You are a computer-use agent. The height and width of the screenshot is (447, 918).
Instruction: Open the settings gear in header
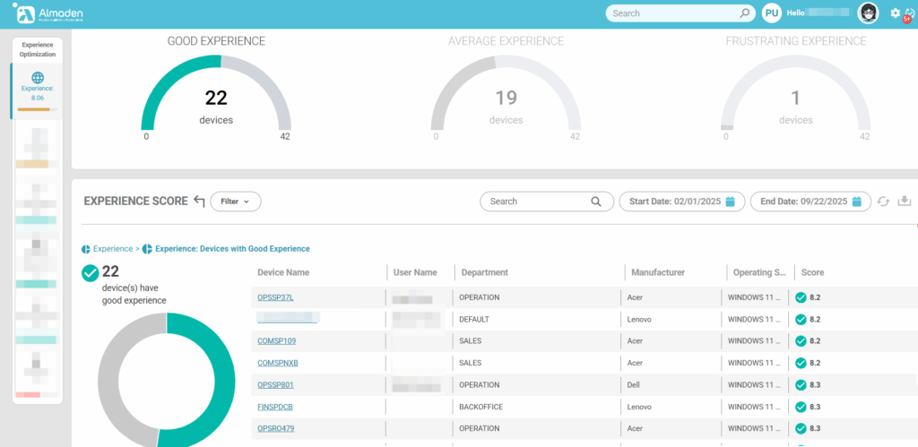[x=895, y=13]
